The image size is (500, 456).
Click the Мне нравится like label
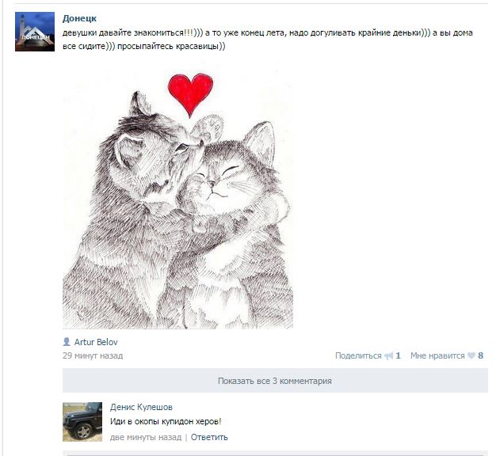[437, 355]
